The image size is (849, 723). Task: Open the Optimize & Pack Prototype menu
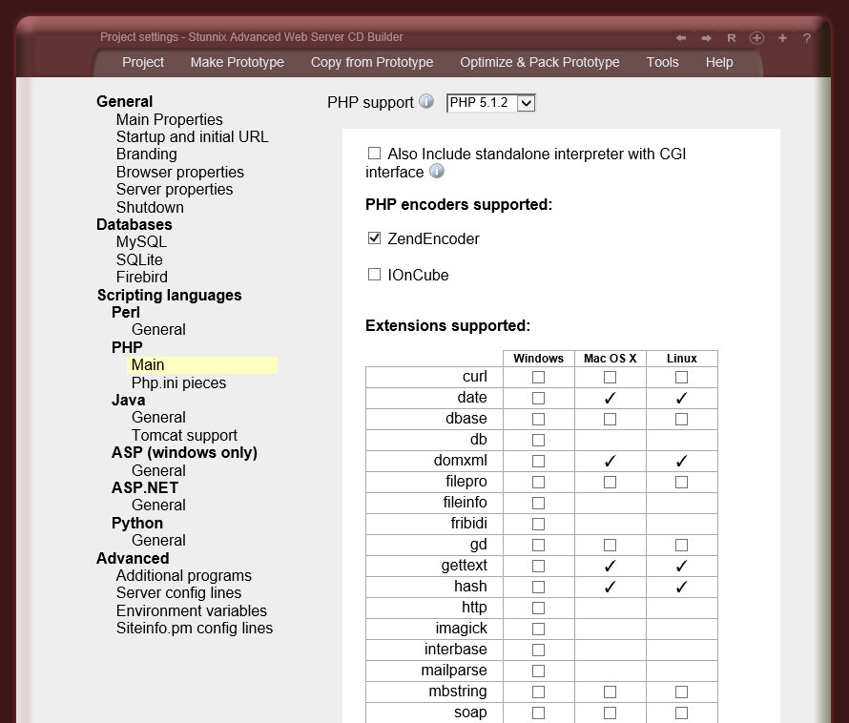pyautogui.click(x=539, y=62)
